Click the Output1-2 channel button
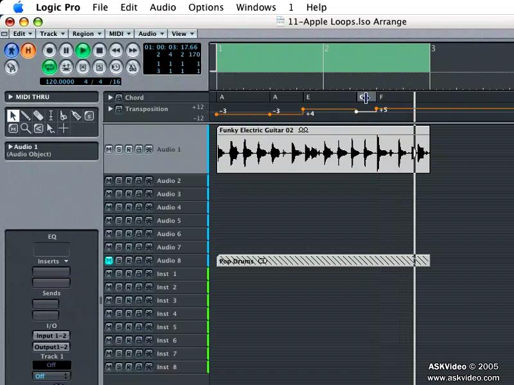Screen dimensions: 514x385 (x=51, y=346)
